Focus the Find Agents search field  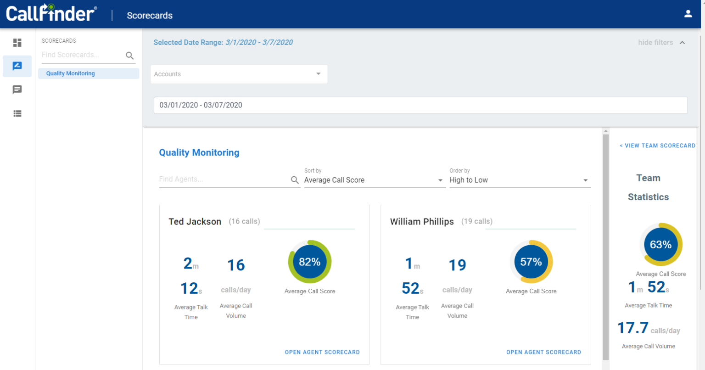(x=224, y=179)
